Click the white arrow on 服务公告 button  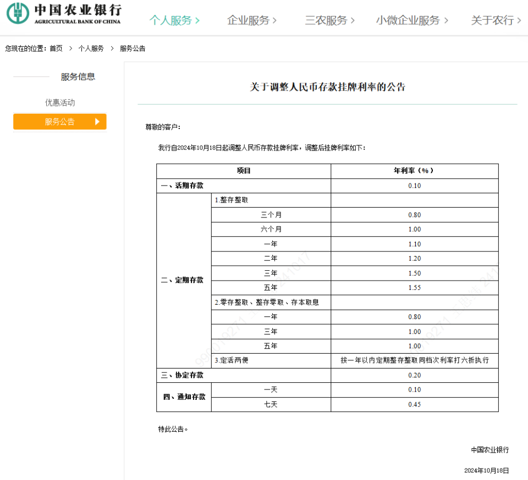pos(97,122)
